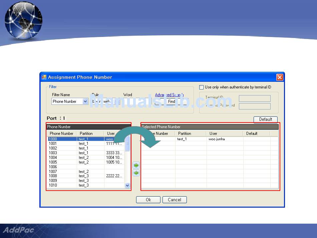
Task: Confirm with the Ok button
Action: pyautogui.click(x=148, y=200)
